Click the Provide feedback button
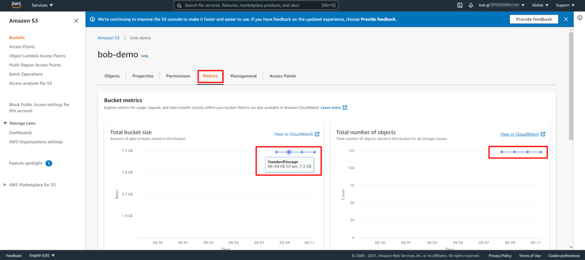This screenshot has width=585, height=260. (534, 19)
